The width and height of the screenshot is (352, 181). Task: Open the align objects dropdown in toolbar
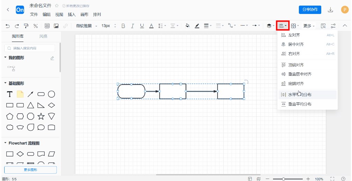coord(282,26)
